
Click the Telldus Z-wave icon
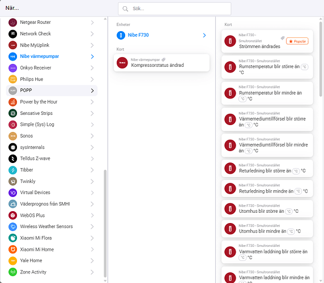pos(12,158)
